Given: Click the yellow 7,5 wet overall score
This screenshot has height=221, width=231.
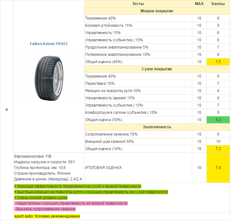Looking at the screenshot, I should coord(218,62).
